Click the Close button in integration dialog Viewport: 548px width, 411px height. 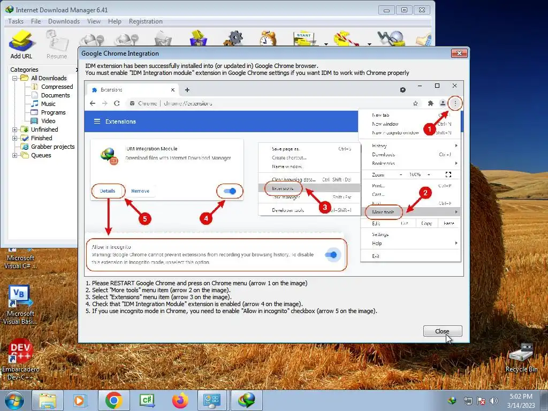click(x=443, y=331)
